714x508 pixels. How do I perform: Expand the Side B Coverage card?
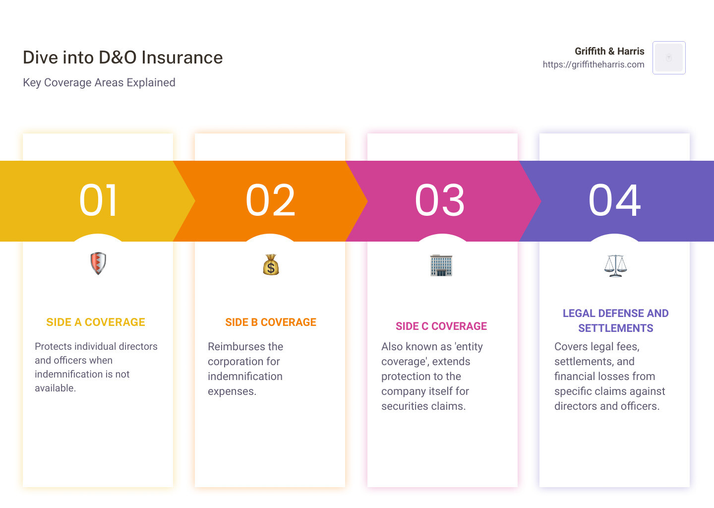pyautogui.click(x=270, y=446)
